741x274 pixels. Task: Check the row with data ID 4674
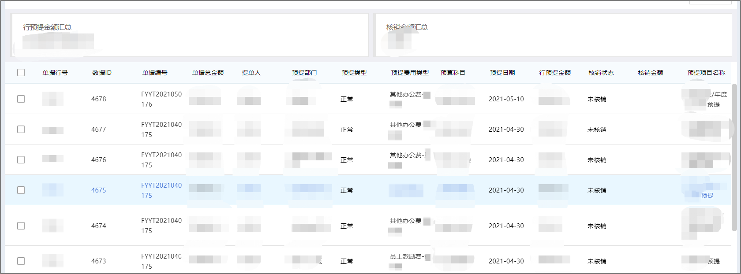tap(21, 226)
